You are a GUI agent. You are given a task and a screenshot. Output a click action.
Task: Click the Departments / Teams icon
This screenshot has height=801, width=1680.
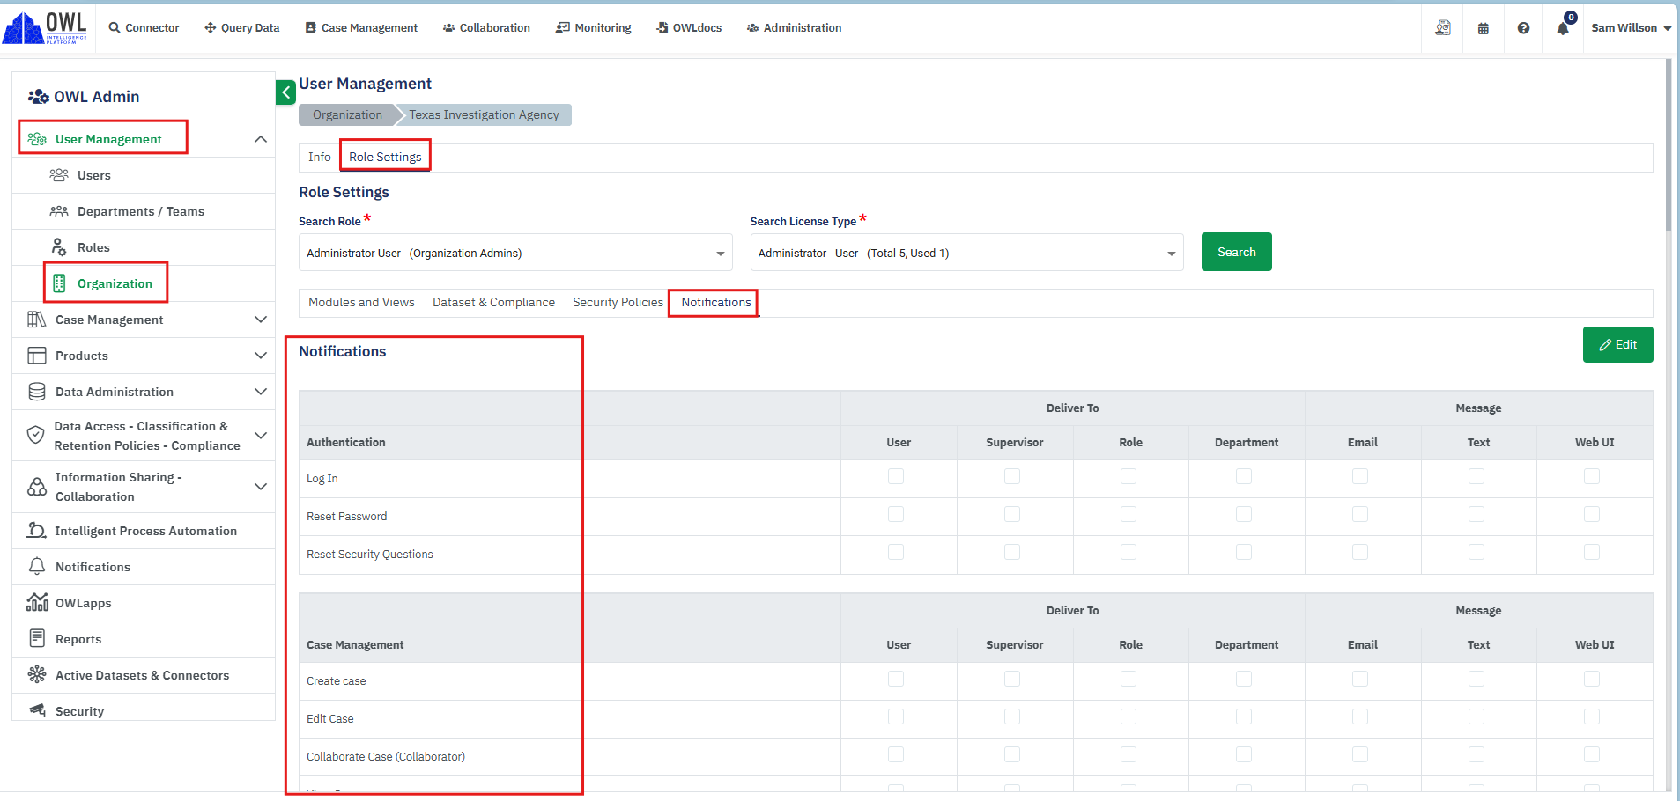[59, 211]
